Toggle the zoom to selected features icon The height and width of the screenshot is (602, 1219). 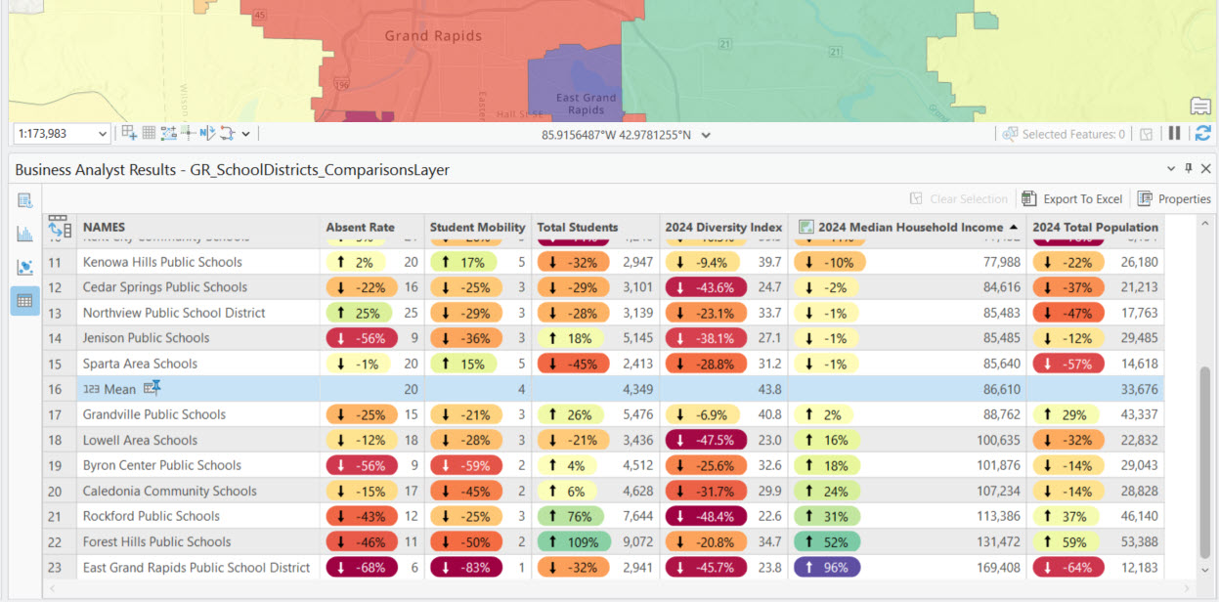point(1146,134)
